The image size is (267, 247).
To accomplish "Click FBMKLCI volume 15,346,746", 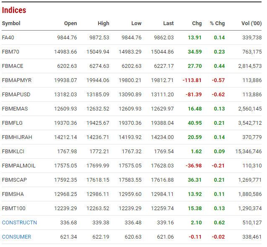I will 249,152.
